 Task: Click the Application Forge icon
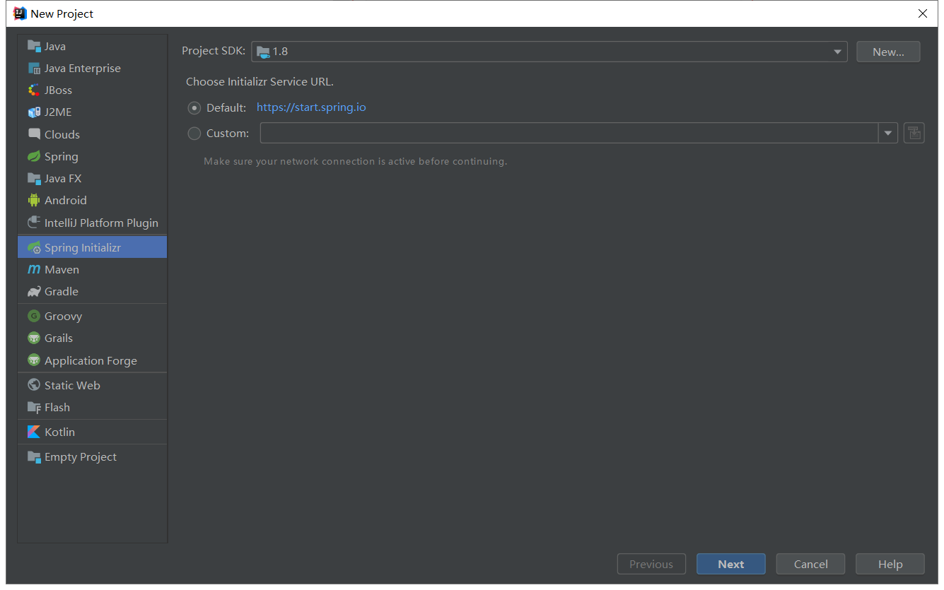pyautogui.click(x=34, y=360)
